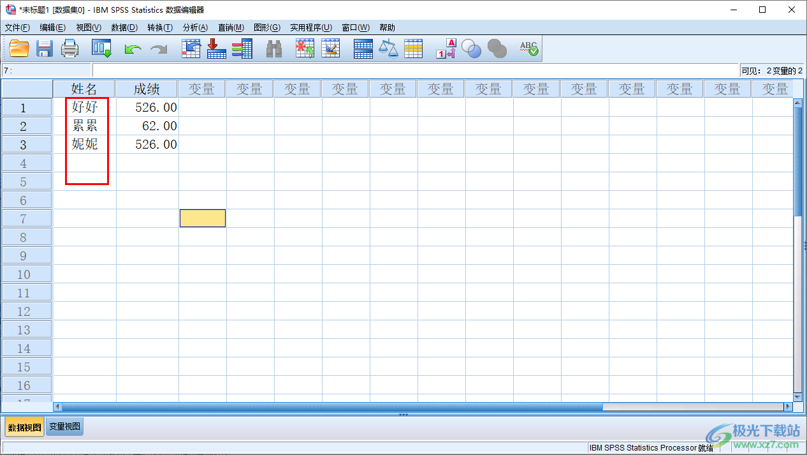Open the 直销(M) menu
The image size is (807, 455).
(231, 27)
